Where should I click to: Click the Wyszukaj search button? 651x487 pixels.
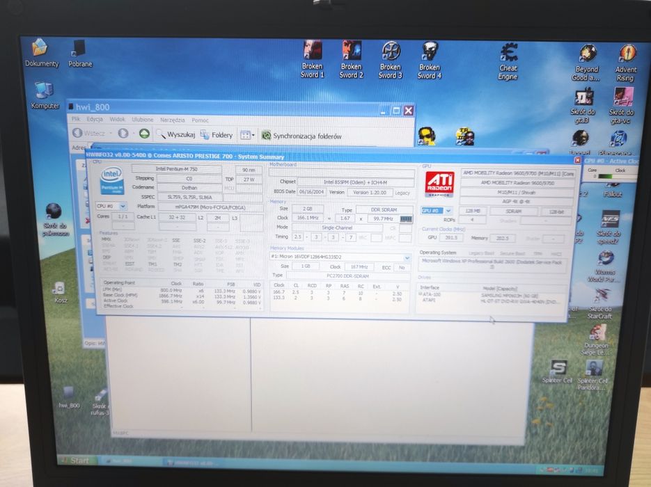pyautogui.click(x=175, y=134)
